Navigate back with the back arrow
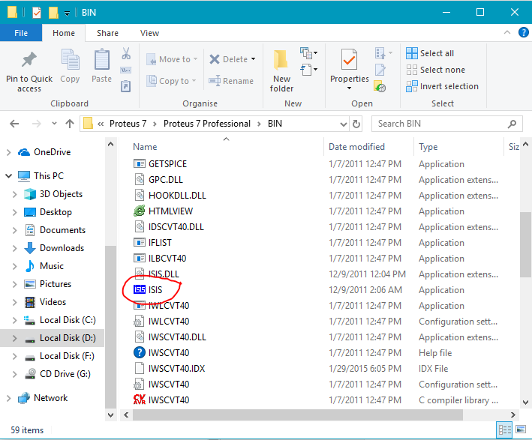 point(14,124)
